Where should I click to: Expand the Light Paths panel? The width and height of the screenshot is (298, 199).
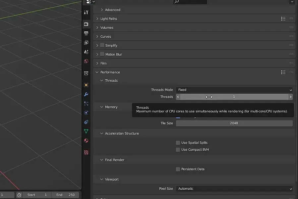[97, 19]
